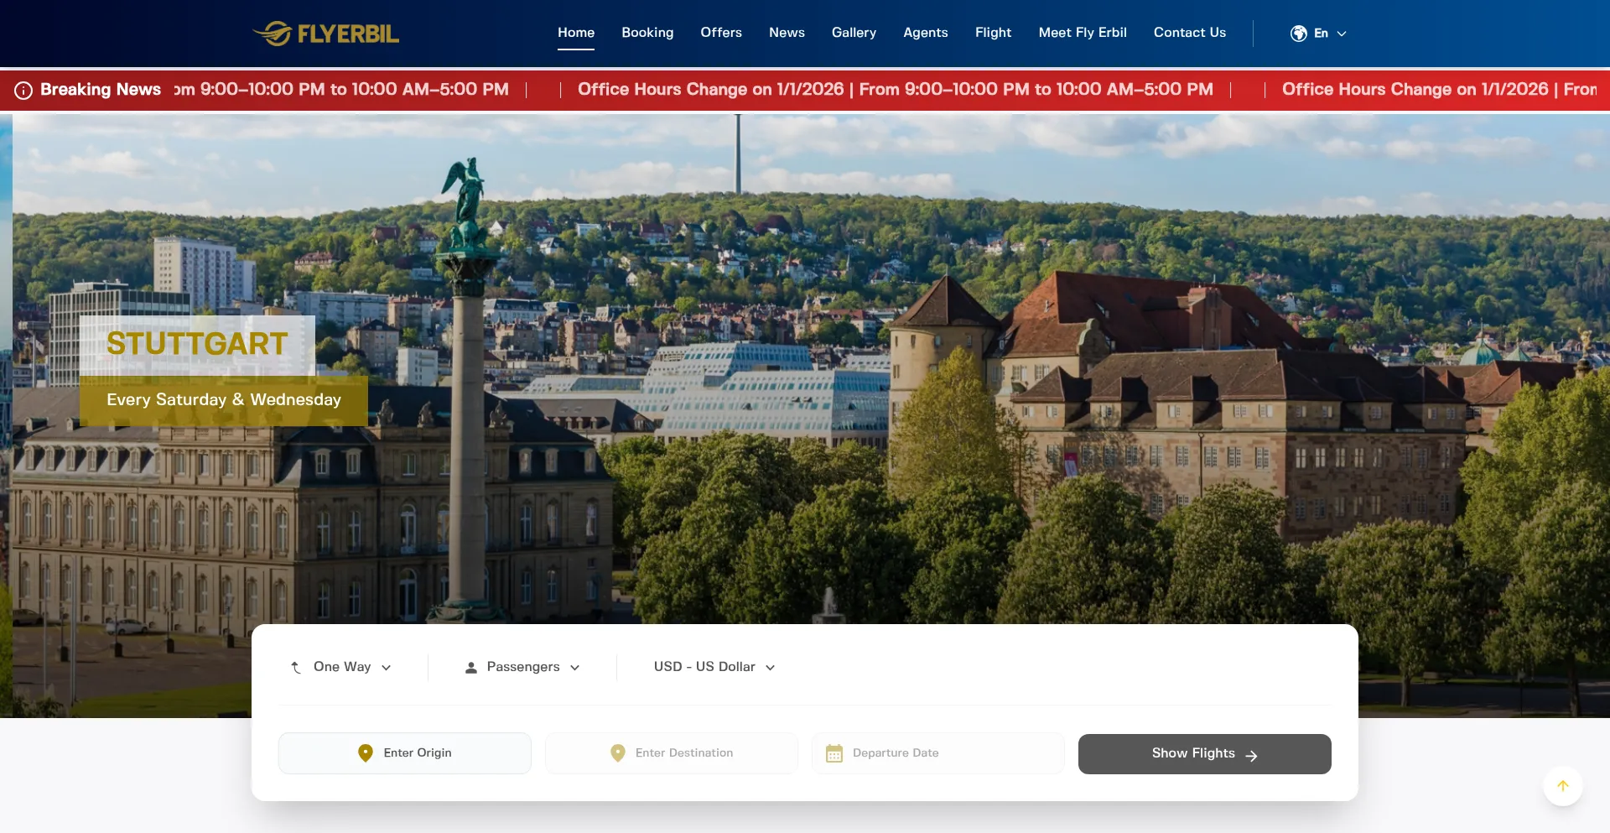1610x833 pixels.
Task: Open Meet Fly Erbil page
Action: click(x=1082, y=33)
